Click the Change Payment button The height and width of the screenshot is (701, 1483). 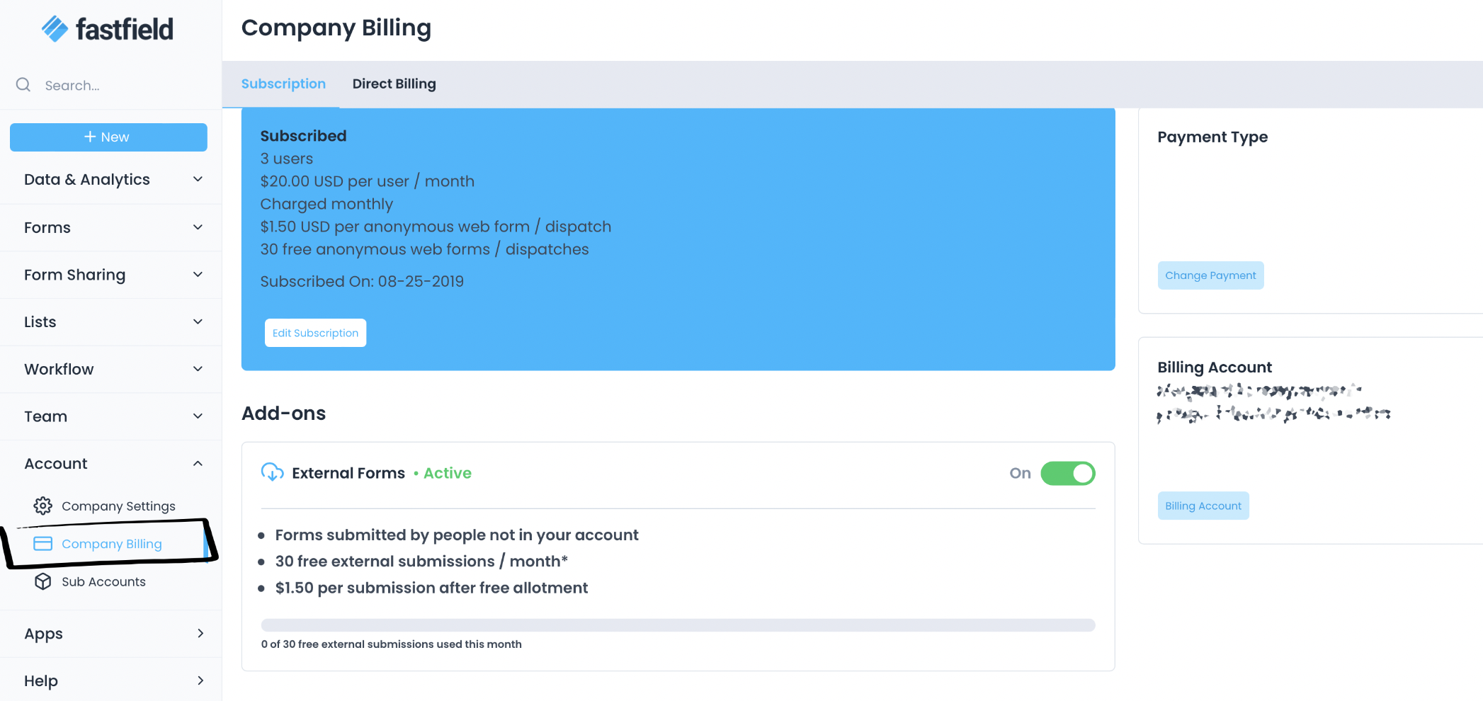[x=1210, y=275]
